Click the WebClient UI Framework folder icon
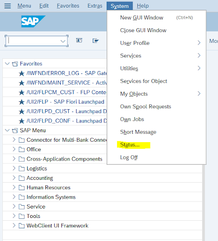The width and height of the screenshot is (218, 241). pyautogui.click(x=22, y=226)
